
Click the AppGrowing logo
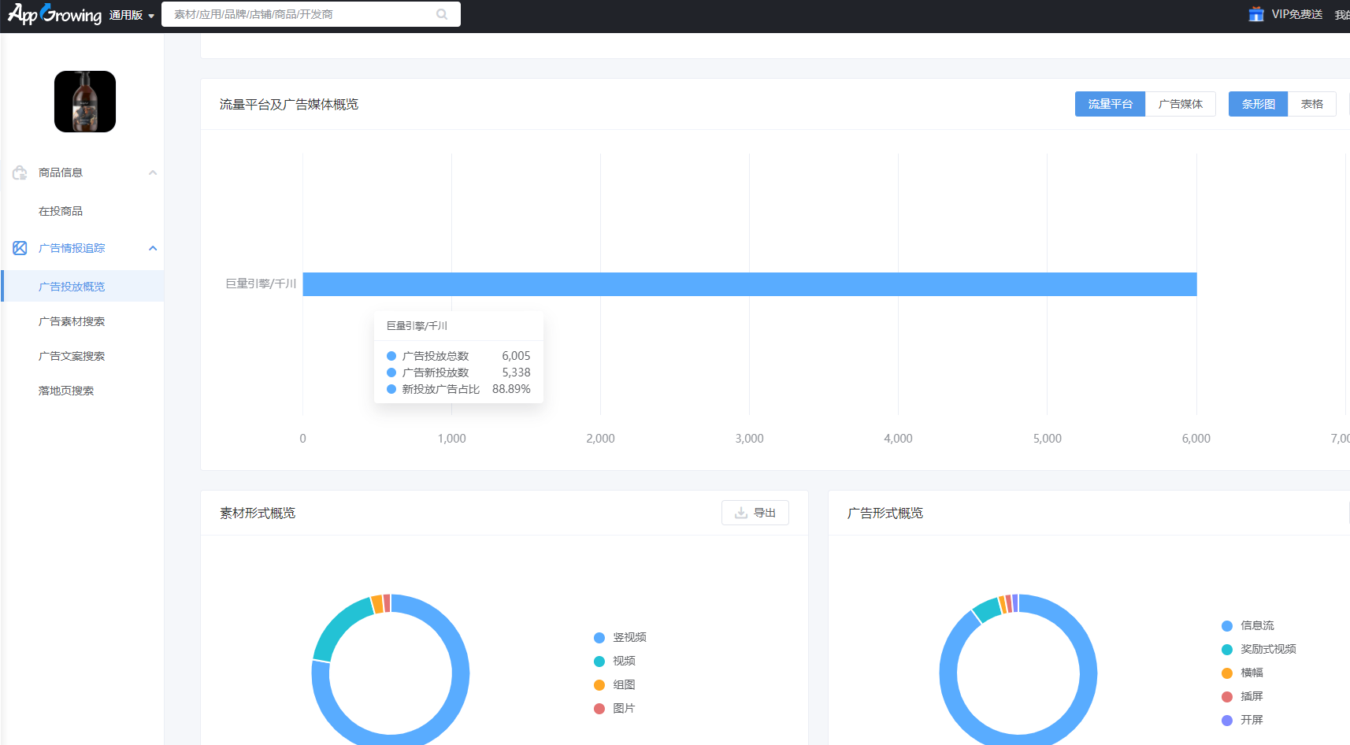coord(54,14)
